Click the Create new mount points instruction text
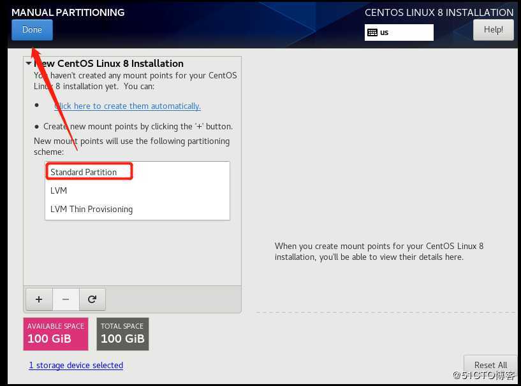This screenshot has width=521, height=386. (138, 127)
